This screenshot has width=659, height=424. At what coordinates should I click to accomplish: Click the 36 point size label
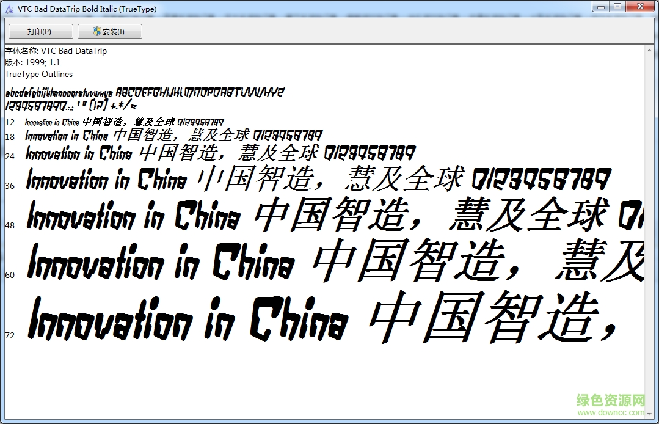[x=10, y=186]
